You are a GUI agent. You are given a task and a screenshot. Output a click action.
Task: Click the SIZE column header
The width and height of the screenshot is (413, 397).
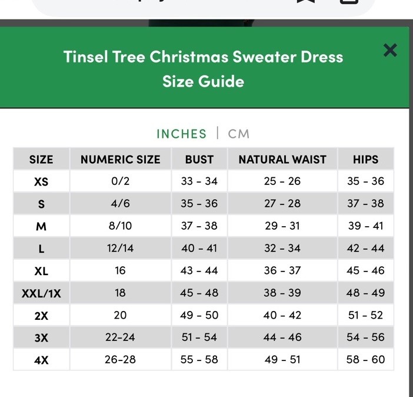(41, 159)
